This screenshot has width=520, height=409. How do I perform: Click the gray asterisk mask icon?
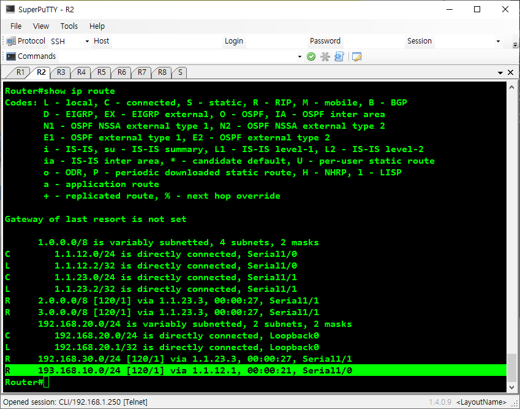coord(325,57)
